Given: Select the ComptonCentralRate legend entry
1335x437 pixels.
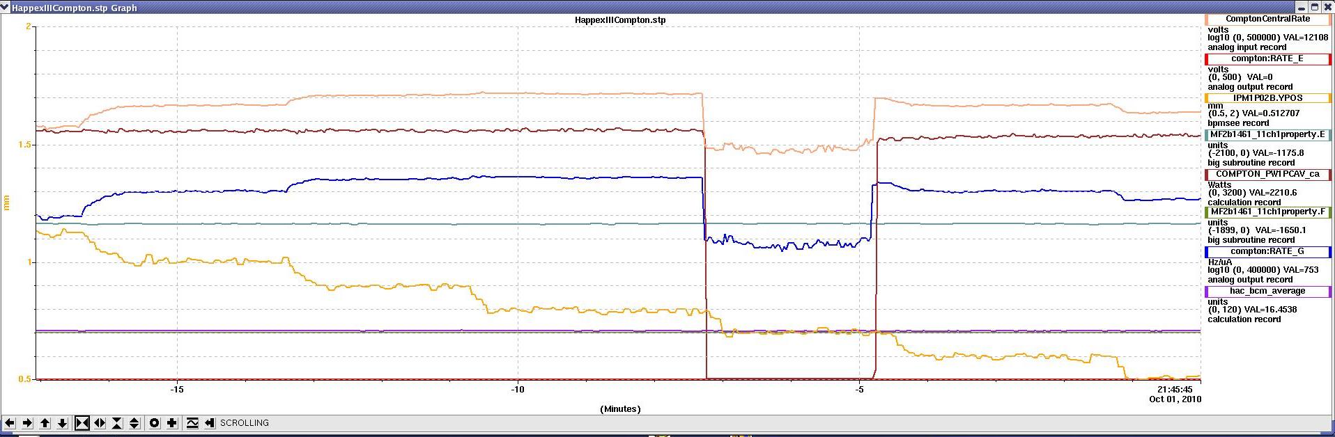Looking at the screenshot, I should click(1267, 19).
